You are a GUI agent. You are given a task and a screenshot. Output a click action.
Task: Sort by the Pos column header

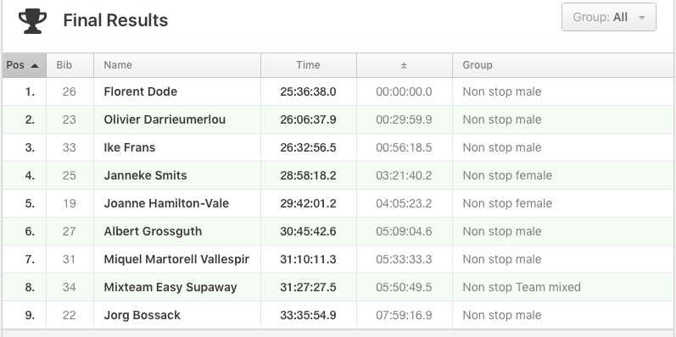(x=24, y=65)
